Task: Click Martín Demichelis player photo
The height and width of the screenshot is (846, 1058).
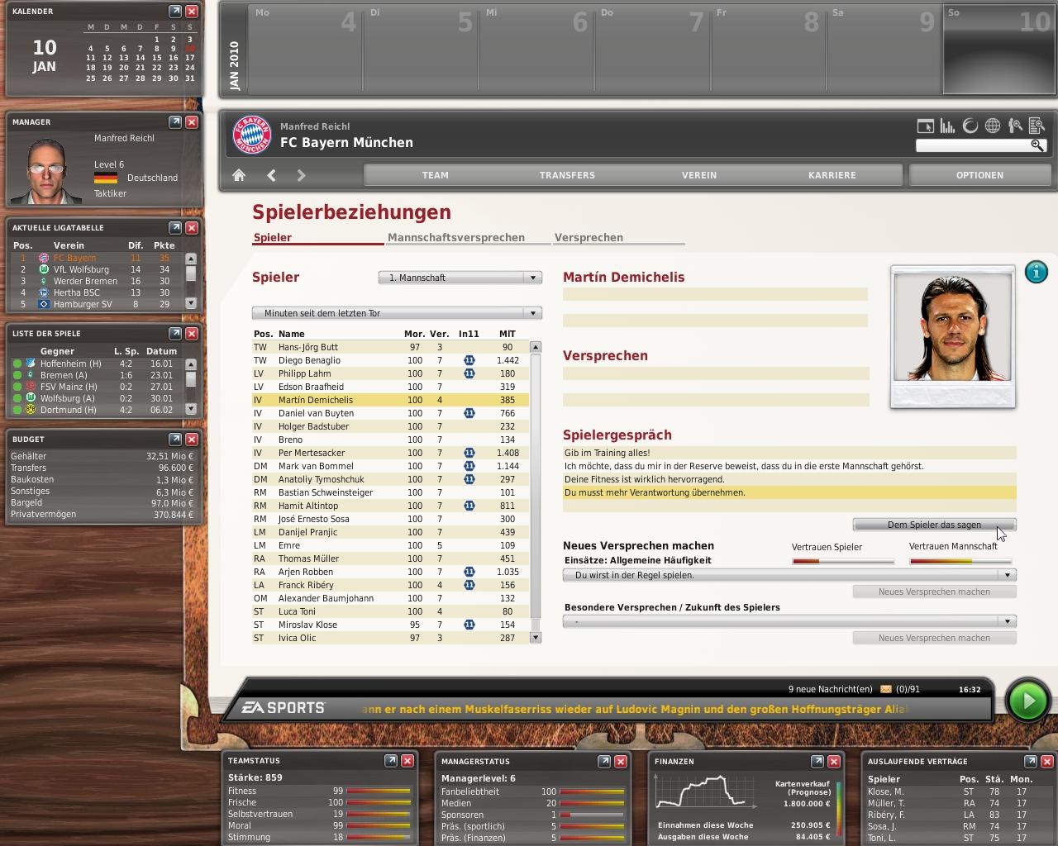Action: click(953, 330)
